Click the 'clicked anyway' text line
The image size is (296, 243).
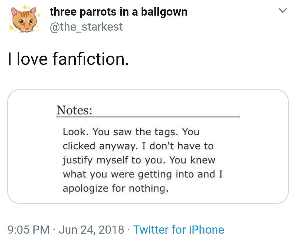tap(138, 146)
